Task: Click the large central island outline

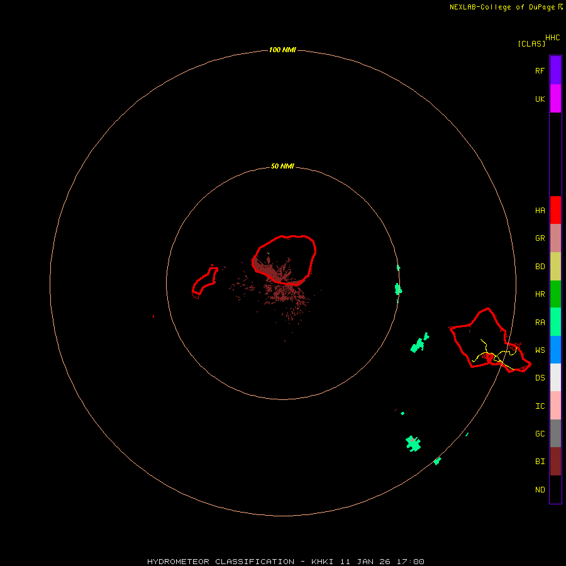Action: [284, 260]
